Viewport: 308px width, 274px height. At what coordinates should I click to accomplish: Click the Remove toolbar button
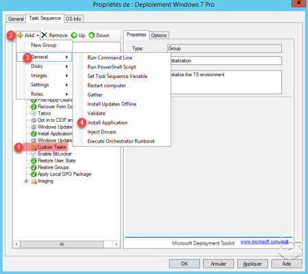(x=55, y=36)
